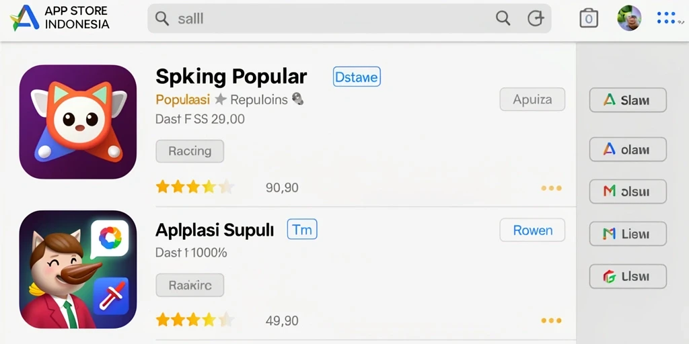
Task: Expand three-dot options for Spking Popular
Action: [551, 188]
